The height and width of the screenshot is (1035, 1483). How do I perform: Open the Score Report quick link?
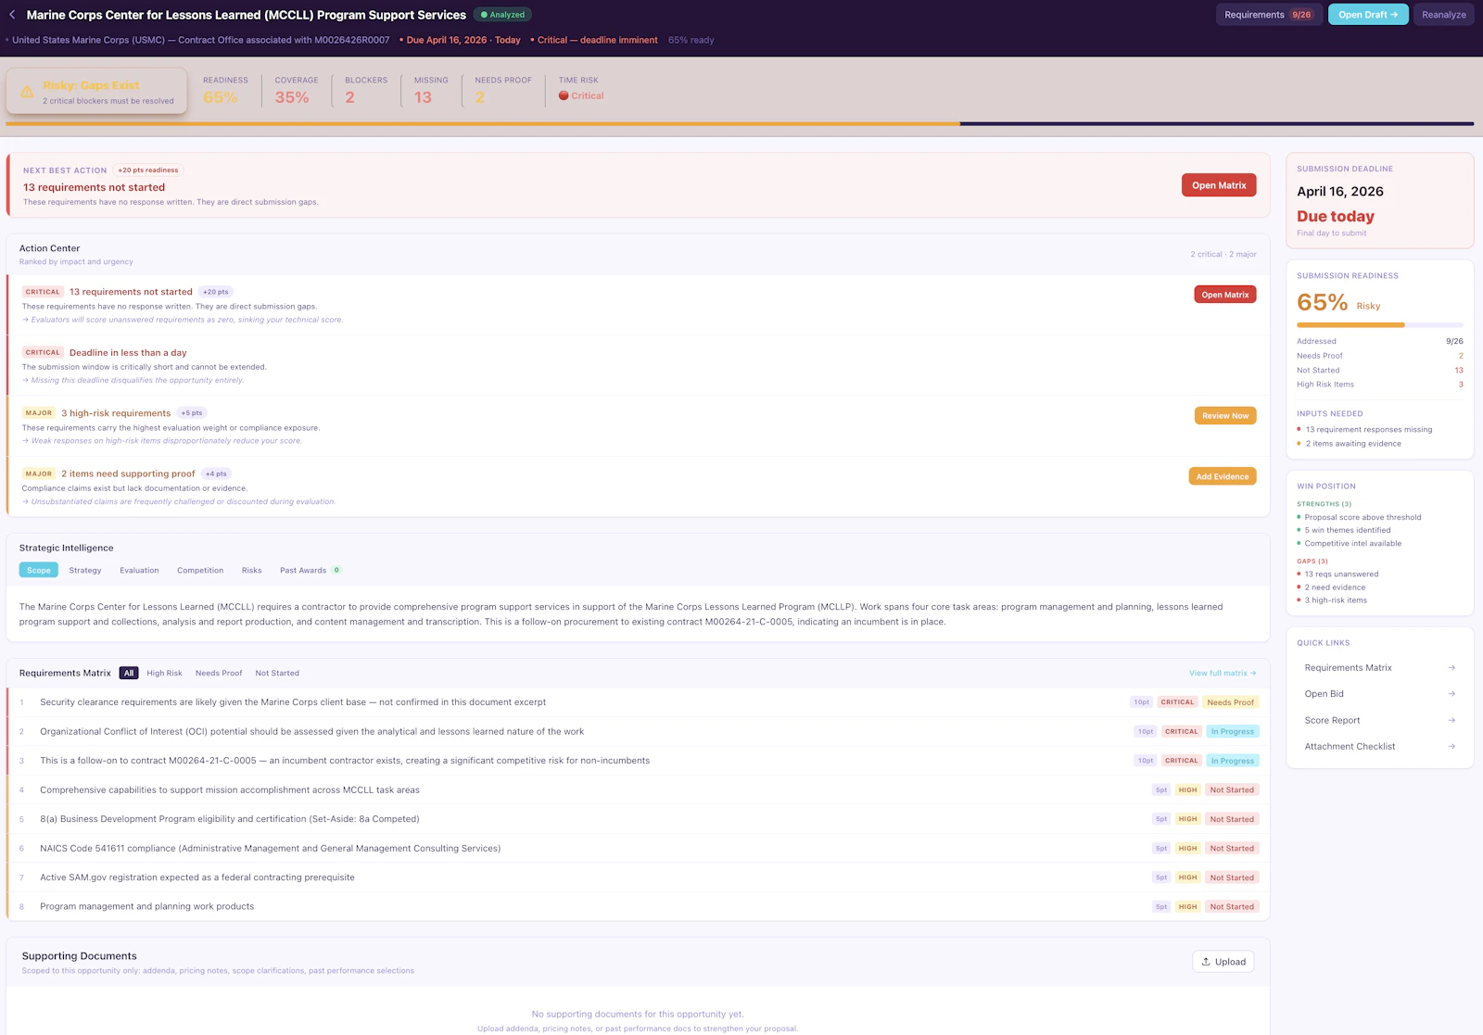pyautogui.click(x=1379, y=720)
